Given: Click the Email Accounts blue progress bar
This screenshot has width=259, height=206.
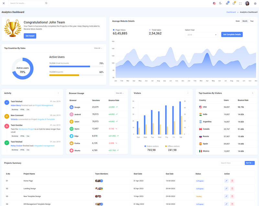Looking at the screenshot, I should click(x=70, y=66).
